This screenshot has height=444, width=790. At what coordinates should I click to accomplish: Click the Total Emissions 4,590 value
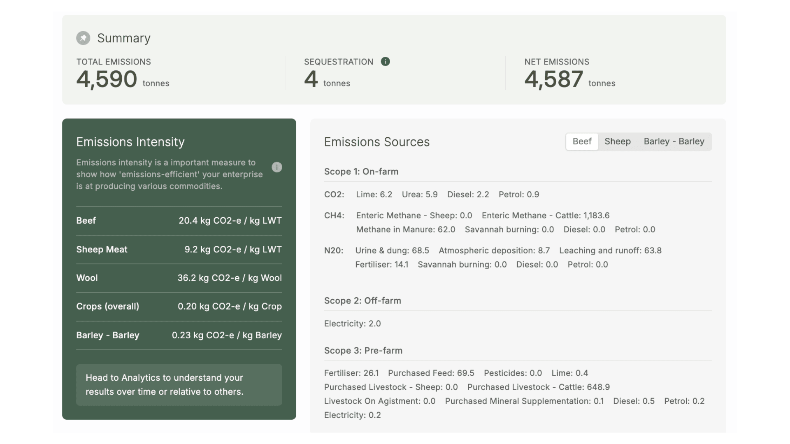click(107, 79)
